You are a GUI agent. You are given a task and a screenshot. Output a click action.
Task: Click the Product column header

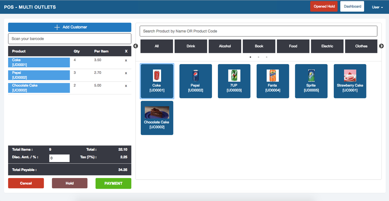click(x=19, y=51)
